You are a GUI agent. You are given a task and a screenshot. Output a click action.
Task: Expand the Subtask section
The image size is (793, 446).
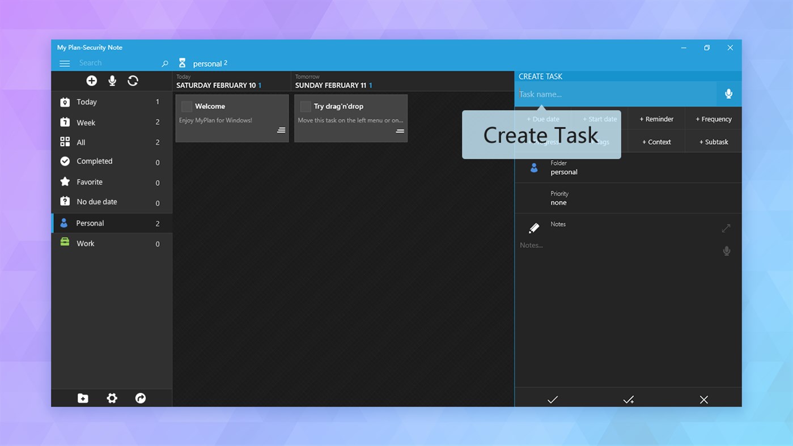click(x=713, y=141)
